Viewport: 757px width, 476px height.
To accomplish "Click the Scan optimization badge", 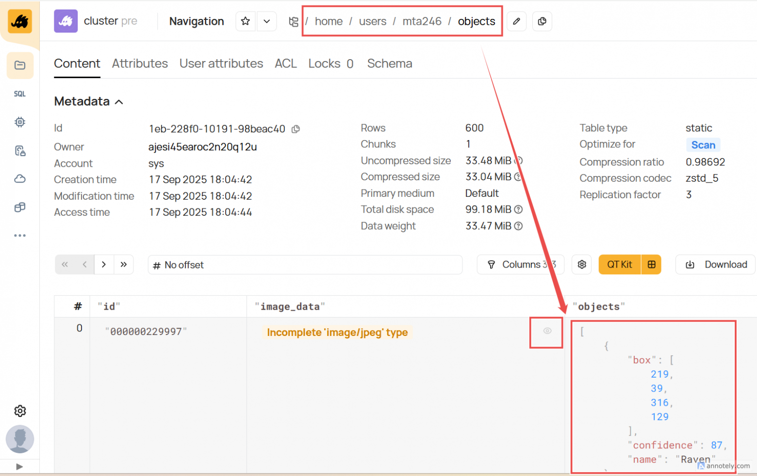I will click(x=703, y=144).
